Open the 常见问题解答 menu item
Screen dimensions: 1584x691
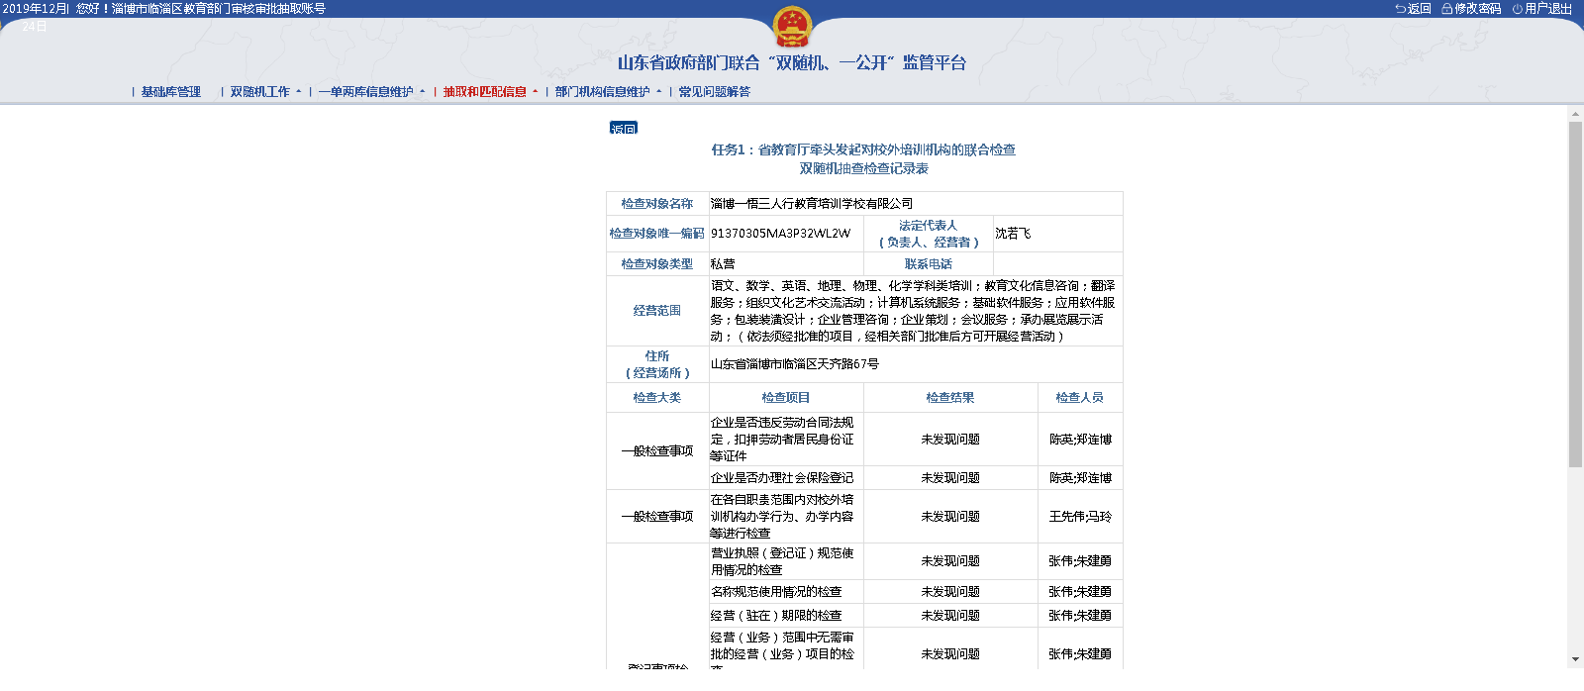coord(714,92)
